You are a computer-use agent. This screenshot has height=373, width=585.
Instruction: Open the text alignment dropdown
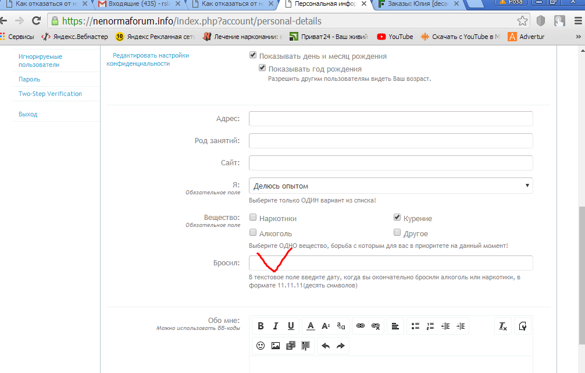coord(395,326)
